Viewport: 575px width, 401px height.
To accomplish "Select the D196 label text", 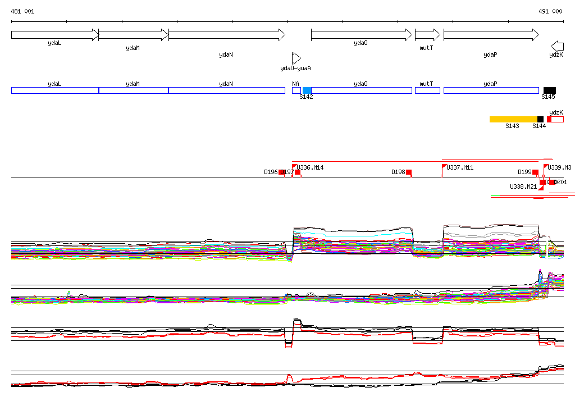I will (271, 172).
